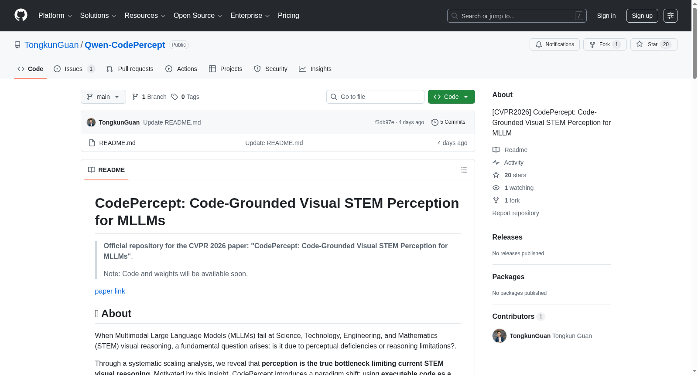View 1 Branch link
The width and height of the screenshot is (698, 375).
click(149, 97)
